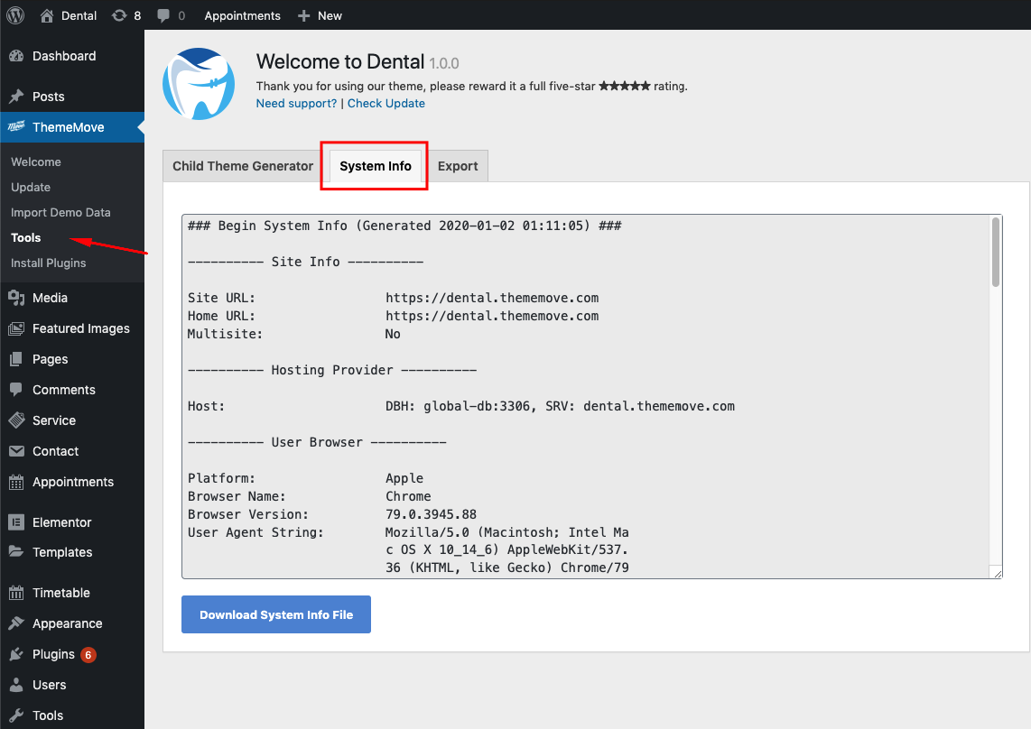
Task: Open the updates icon showing 8
Action: coord(119,15)
